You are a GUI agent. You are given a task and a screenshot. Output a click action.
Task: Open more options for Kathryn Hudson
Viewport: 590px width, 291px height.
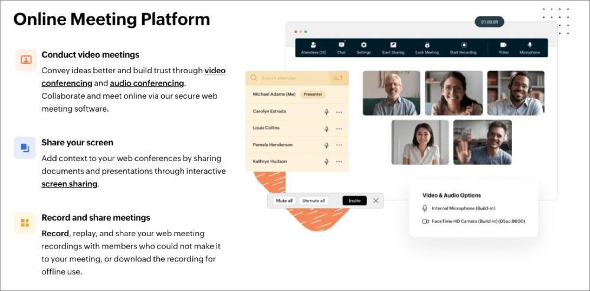[x=339, y=162]
